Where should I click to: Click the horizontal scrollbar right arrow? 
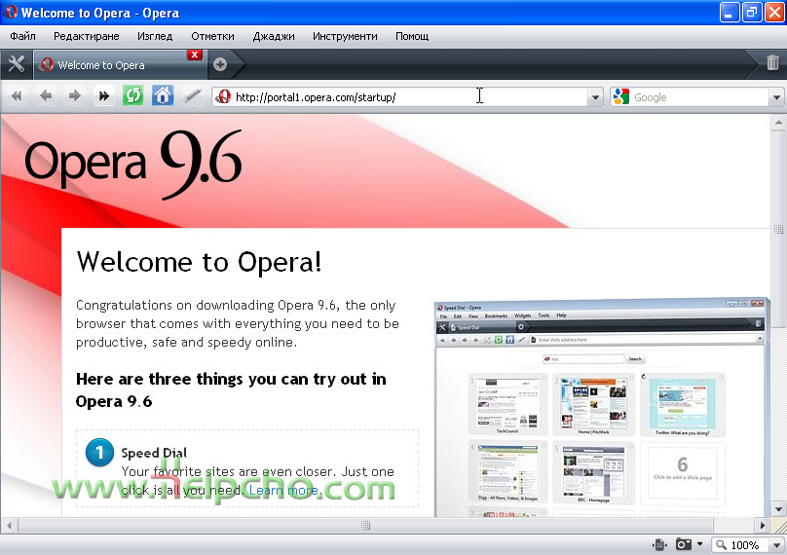763,526
